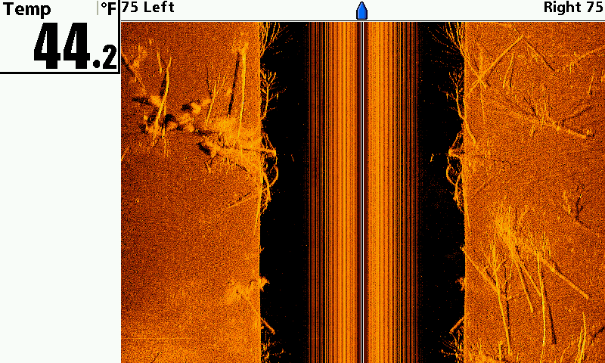
Task: Click the "Temp" label
Action: point(26,9)
